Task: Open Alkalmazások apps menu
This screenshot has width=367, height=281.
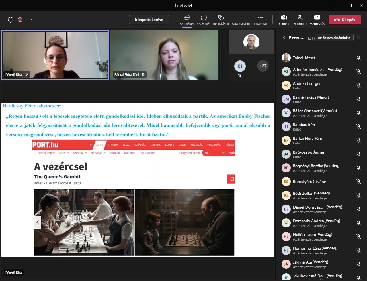Action: coord(241,20)
